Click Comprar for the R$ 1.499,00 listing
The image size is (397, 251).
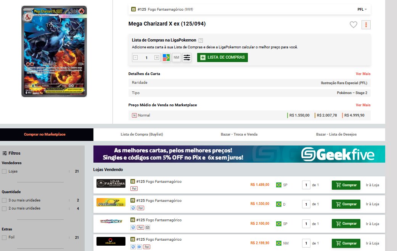pyautogui.click(x=346, y=185)
